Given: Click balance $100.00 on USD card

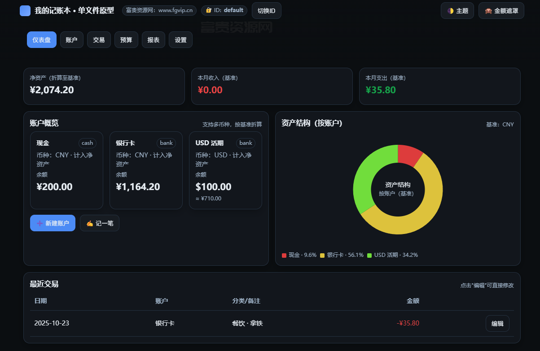Looking at the screenshot, I should (214, 187).
